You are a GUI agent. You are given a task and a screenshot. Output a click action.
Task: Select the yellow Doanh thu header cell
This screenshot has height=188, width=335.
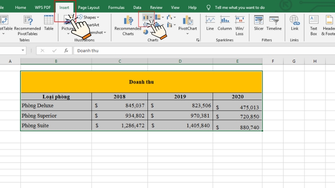click(x=141, y=82)
